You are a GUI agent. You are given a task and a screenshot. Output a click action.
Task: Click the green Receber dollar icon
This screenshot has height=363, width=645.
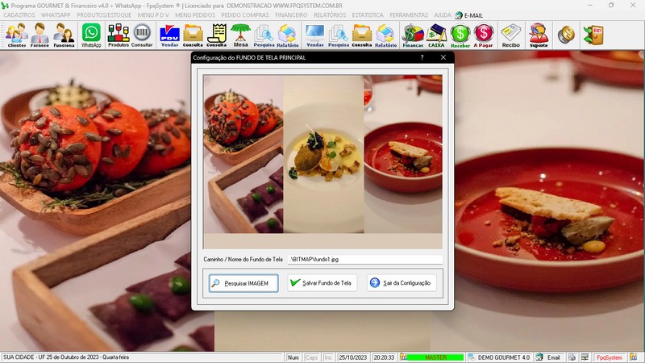pyautogui.click(x=460, y=35)
